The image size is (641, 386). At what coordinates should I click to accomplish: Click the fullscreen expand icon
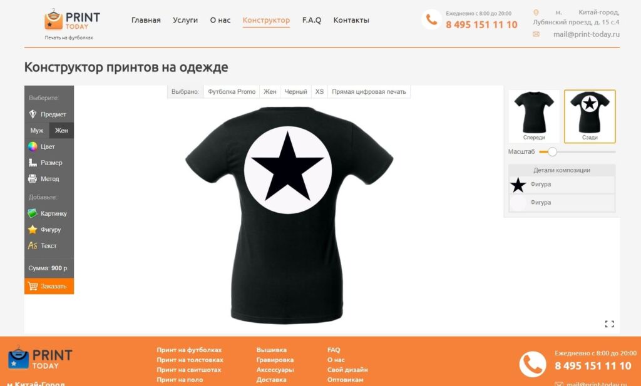click(x=609, y=324)
